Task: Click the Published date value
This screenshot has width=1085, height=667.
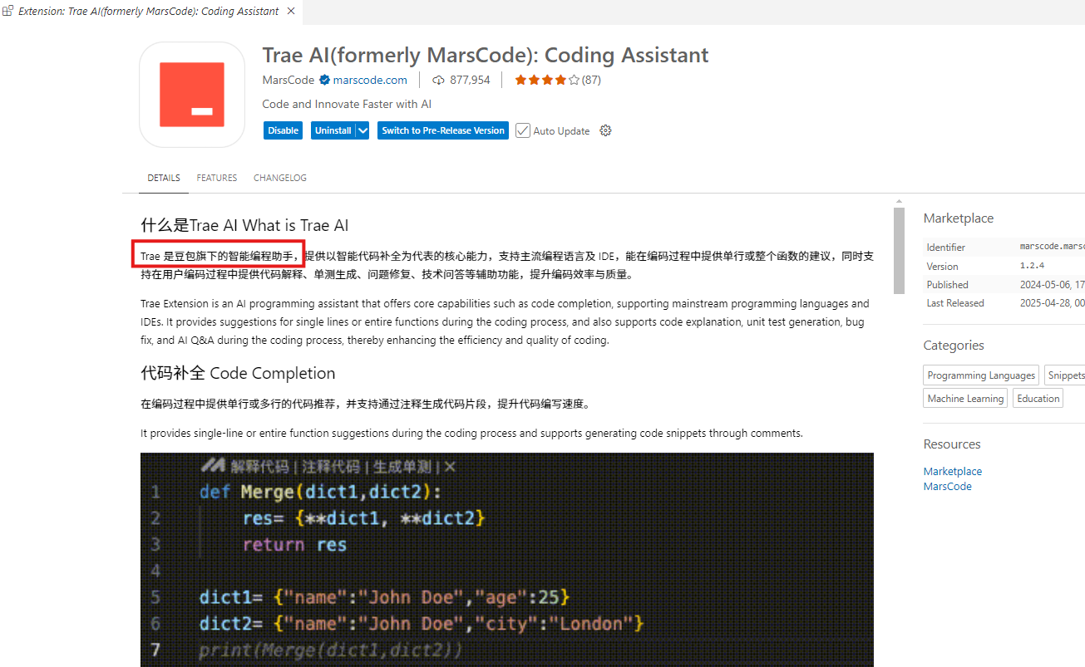Action: click(x=1052, y=285)
